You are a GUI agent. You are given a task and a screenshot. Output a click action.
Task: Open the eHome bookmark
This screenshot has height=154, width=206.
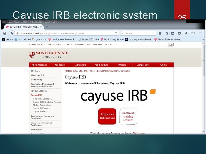pyautogui.click(x=8, y=39)
